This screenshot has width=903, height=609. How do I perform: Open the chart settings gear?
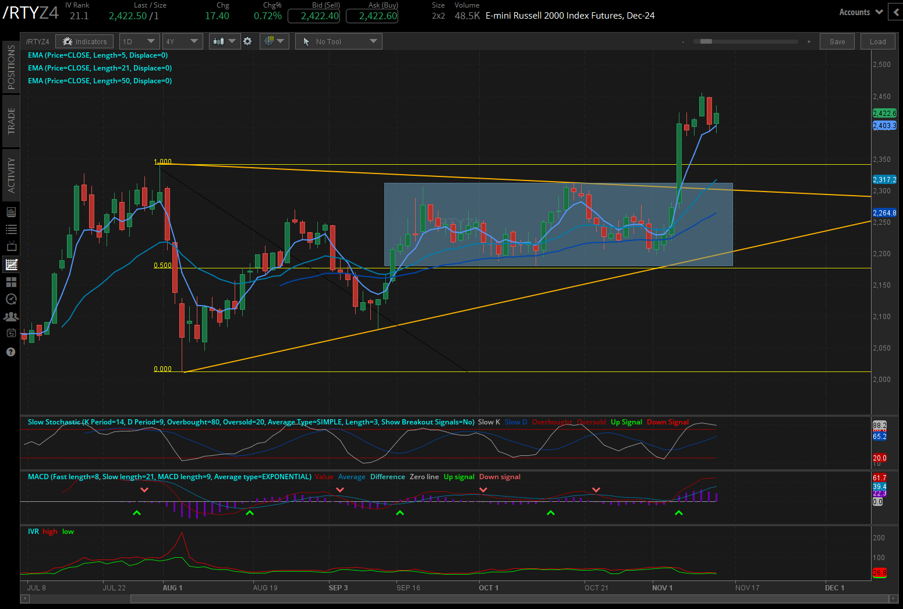coord(247,41)
